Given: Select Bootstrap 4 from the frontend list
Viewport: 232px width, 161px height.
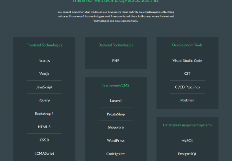Looking at the screenshot, I should [44, 114].
